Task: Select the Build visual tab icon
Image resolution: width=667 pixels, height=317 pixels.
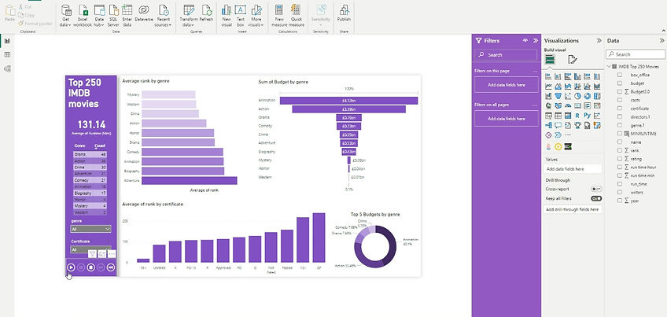Action: pos(550,60)
